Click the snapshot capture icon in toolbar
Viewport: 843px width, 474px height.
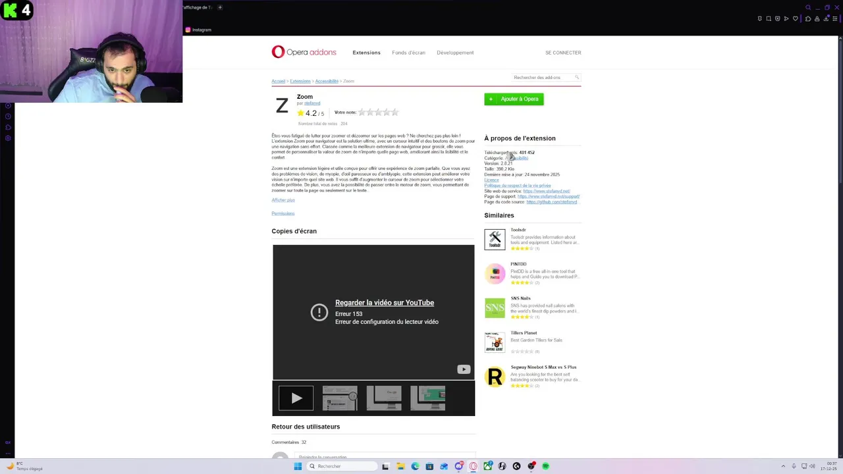[x=769, y=18]
